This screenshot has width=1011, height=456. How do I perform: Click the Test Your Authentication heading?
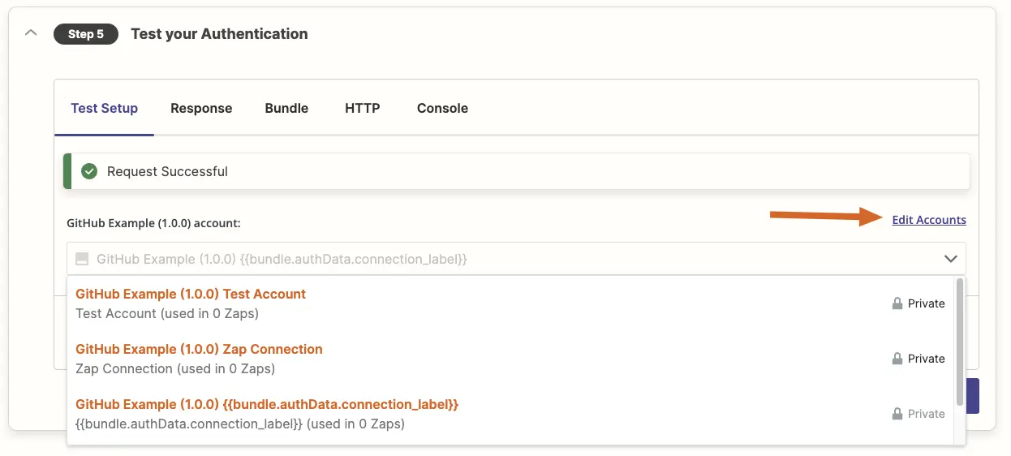pos(219,34)
